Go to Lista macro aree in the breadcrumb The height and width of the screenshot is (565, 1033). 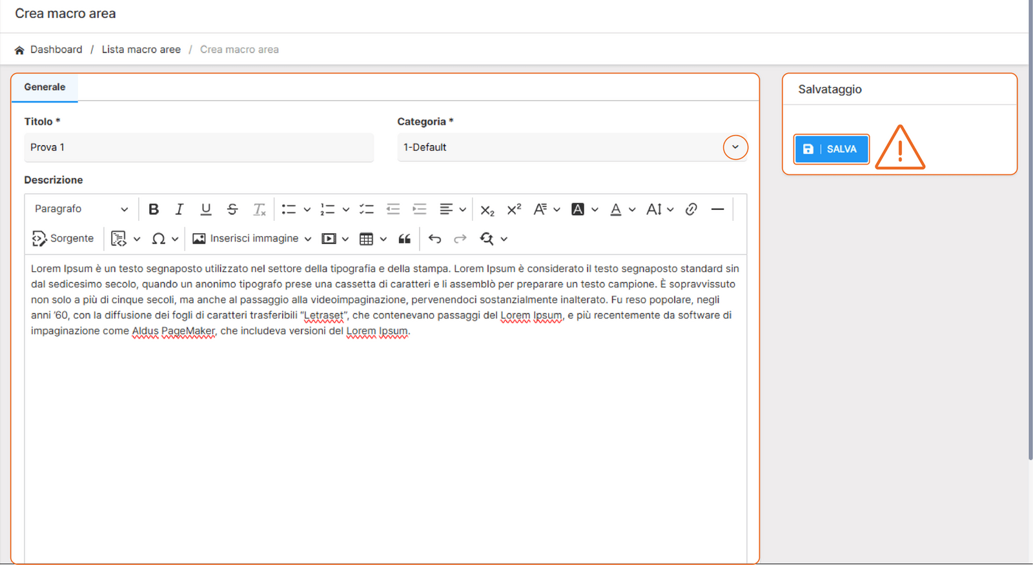coord(141,50)
